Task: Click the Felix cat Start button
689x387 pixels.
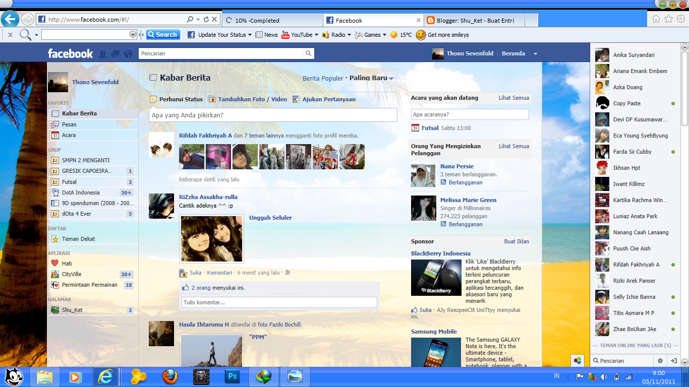Action: 14,376
